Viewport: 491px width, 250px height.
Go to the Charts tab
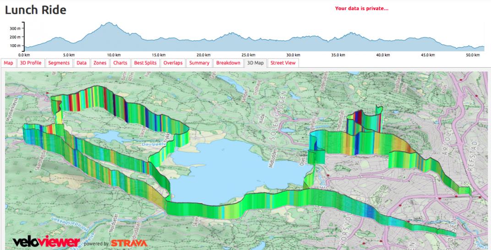(x=120, y=63)
